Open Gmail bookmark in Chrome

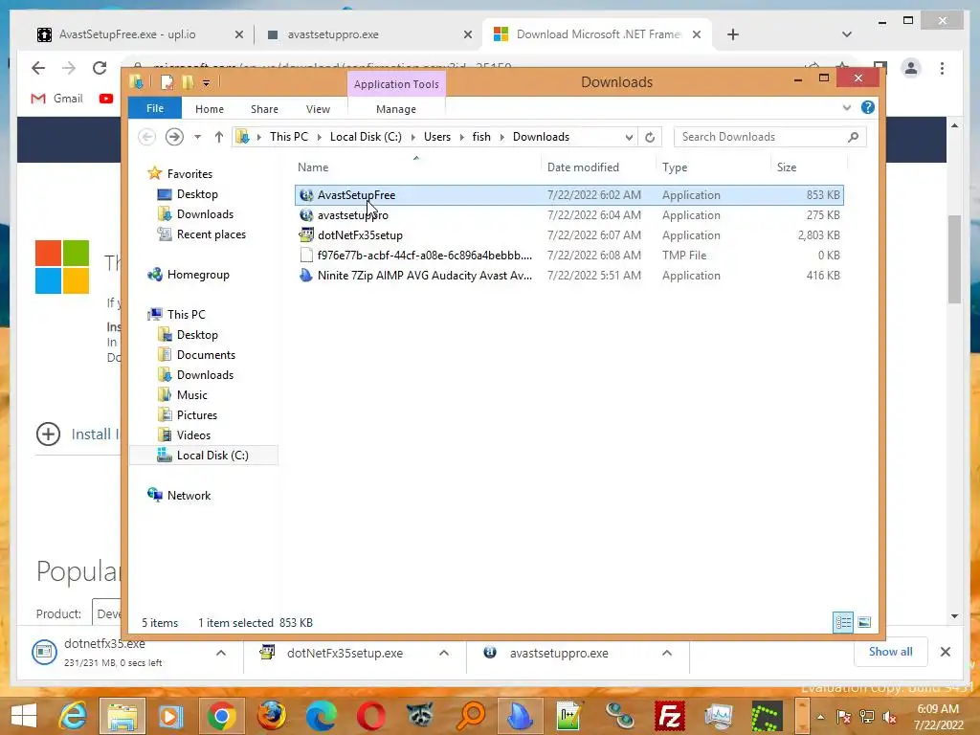click(x=56, y=99)
